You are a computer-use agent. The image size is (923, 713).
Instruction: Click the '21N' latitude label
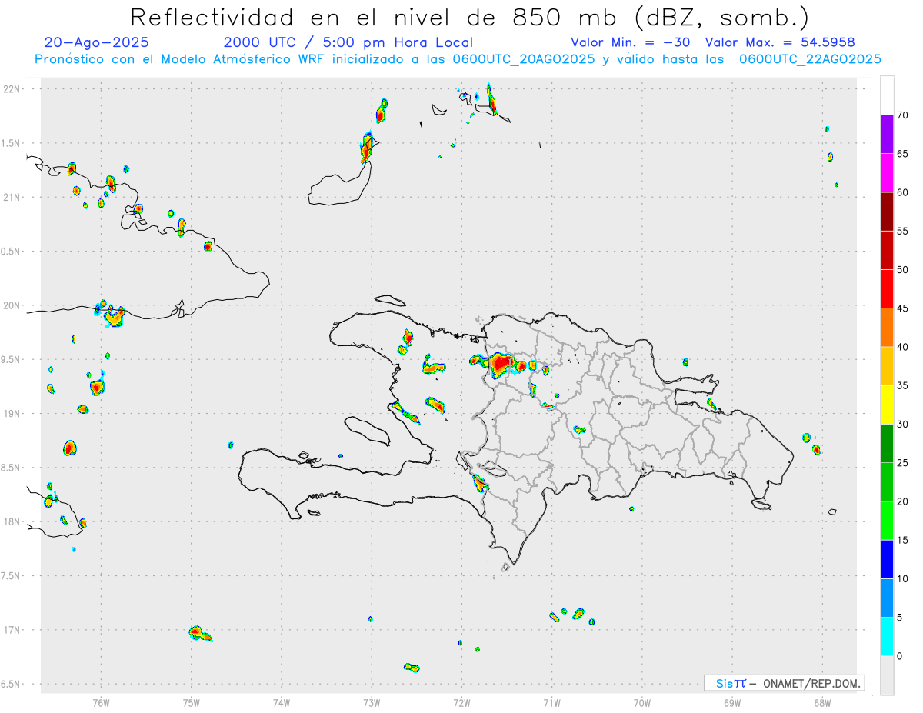[12, 197]
